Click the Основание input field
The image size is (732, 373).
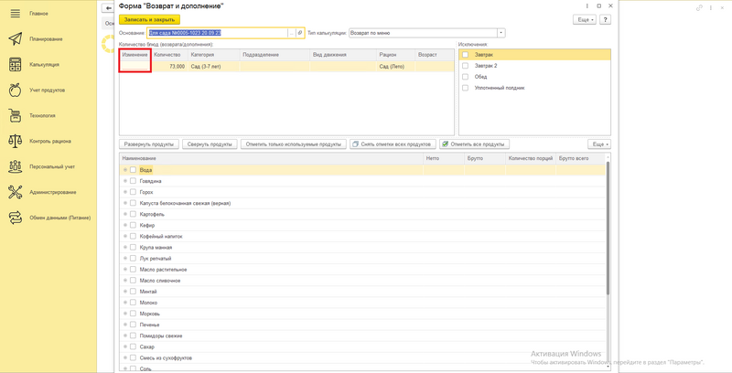[218, 32]
